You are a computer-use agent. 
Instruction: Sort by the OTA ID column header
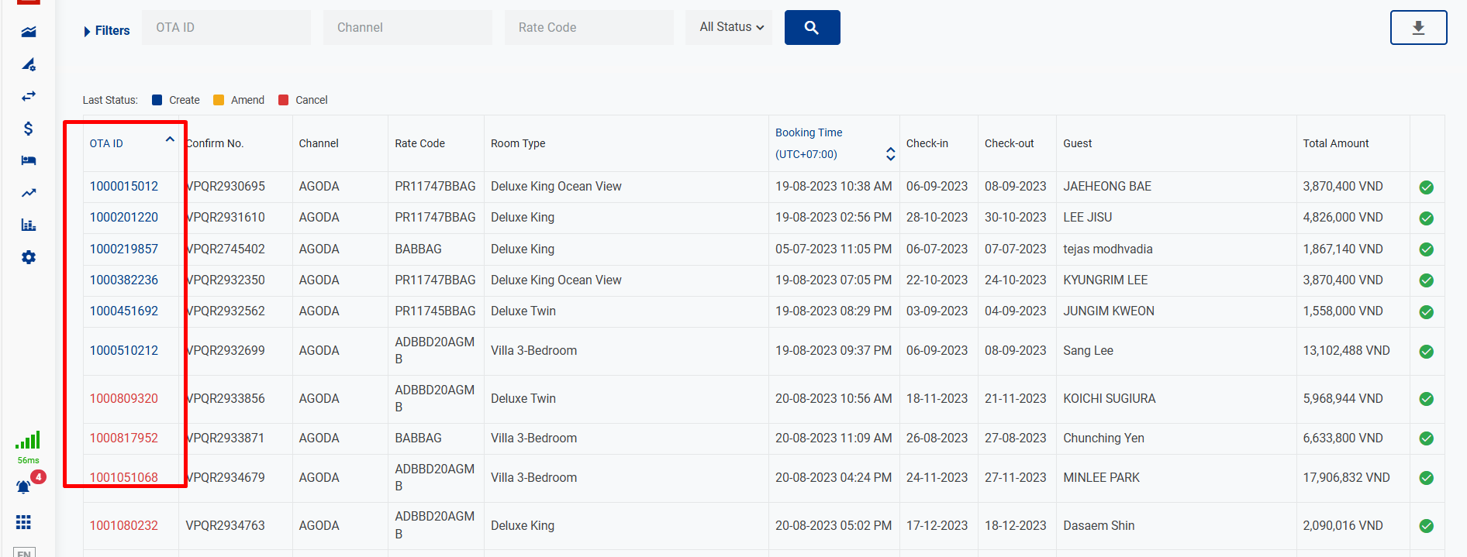pos(106,143)
